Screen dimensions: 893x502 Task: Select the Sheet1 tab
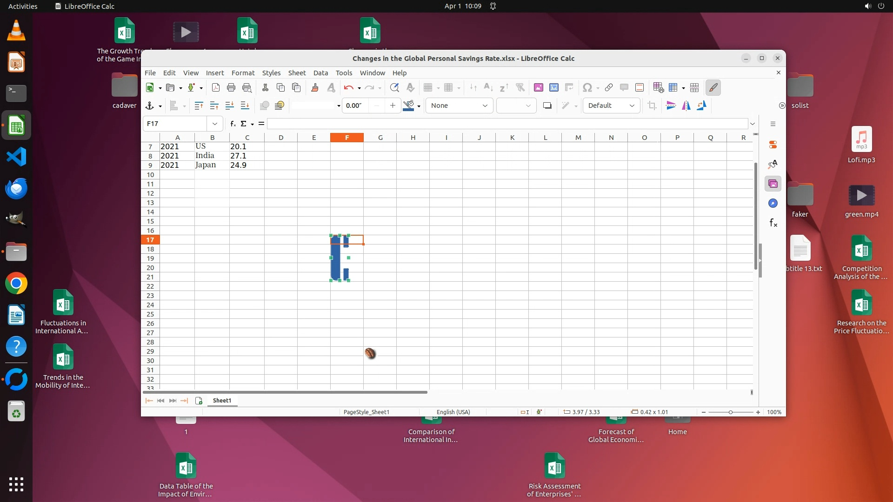click(x=222, y=401)
